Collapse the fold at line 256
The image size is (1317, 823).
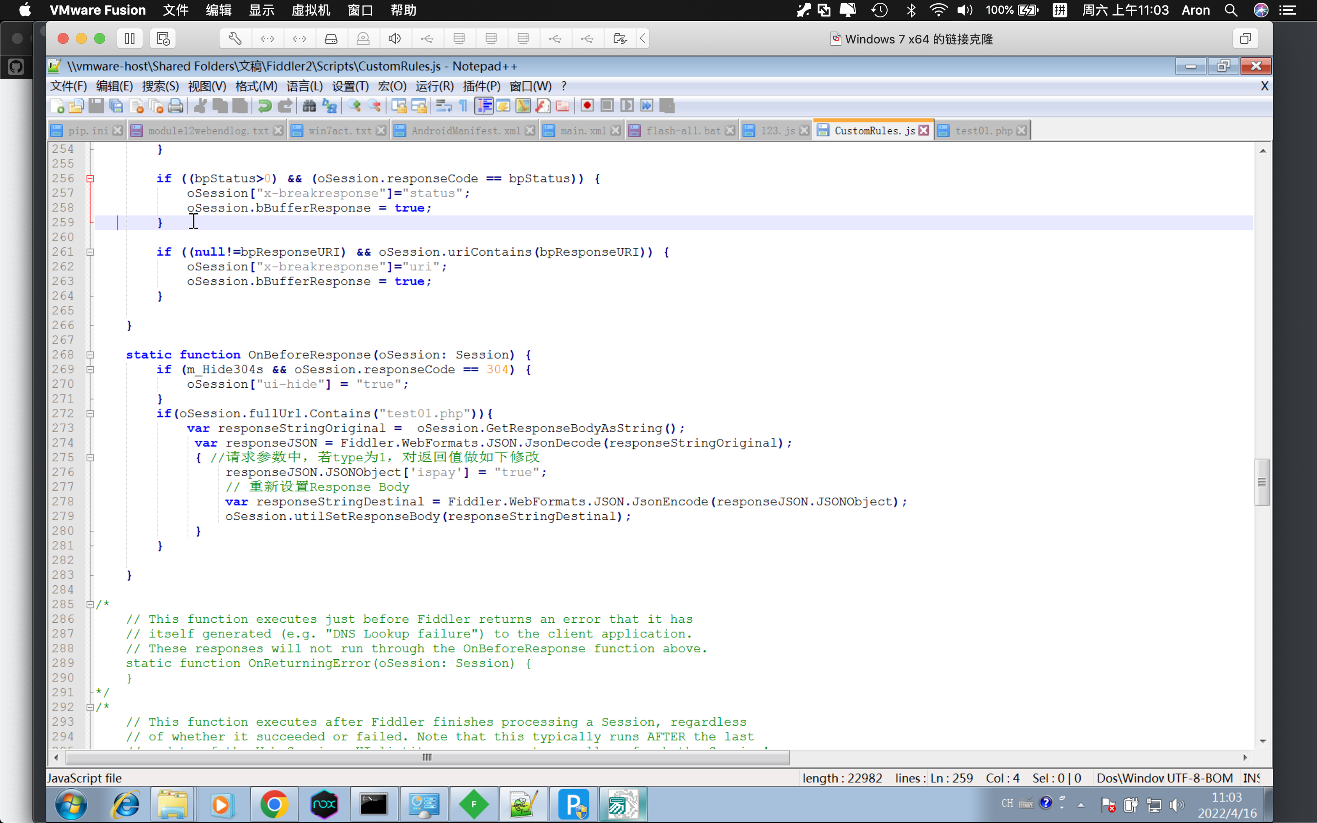(x=91, y=178)
